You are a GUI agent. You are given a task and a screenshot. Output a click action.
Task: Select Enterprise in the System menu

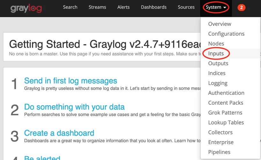tap(221, 142)
